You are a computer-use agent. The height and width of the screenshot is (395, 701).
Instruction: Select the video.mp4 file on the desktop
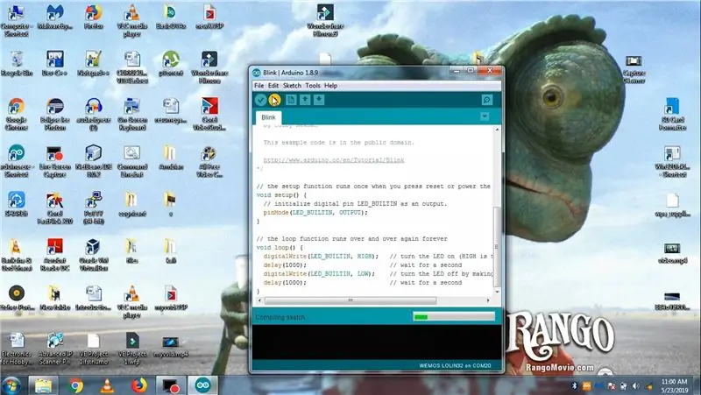pyautogui.click(x=672, y=253)
